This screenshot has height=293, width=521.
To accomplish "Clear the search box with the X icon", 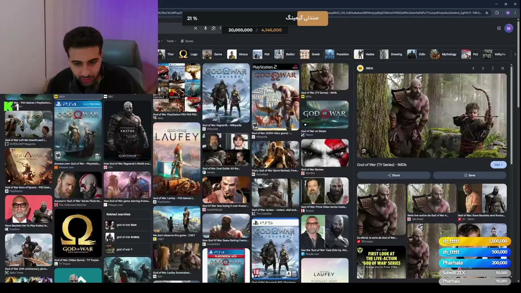I will point(195,28).
